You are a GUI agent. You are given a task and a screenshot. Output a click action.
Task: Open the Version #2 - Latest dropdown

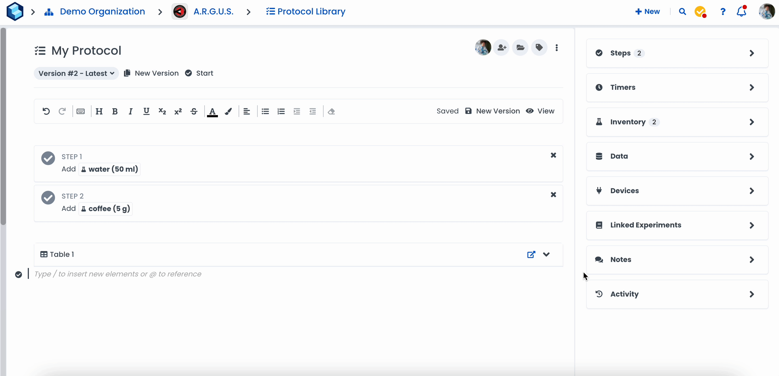coord(76,73)
